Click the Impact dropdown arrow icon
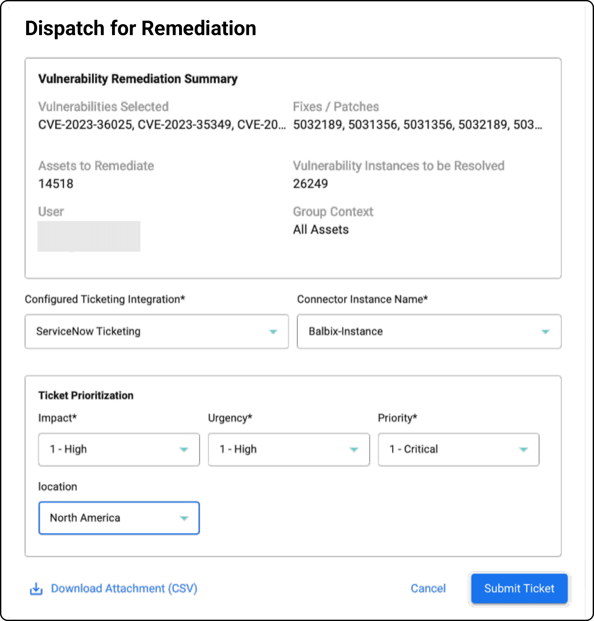The height and width of the screenshot is (621, 594). pyautogui.click(x=184, y=449)
